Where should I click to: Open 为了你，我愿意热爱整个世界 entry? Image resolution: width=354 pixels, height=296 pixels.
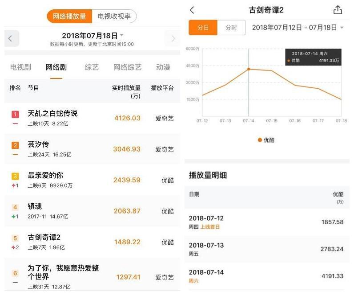point(93,275)
